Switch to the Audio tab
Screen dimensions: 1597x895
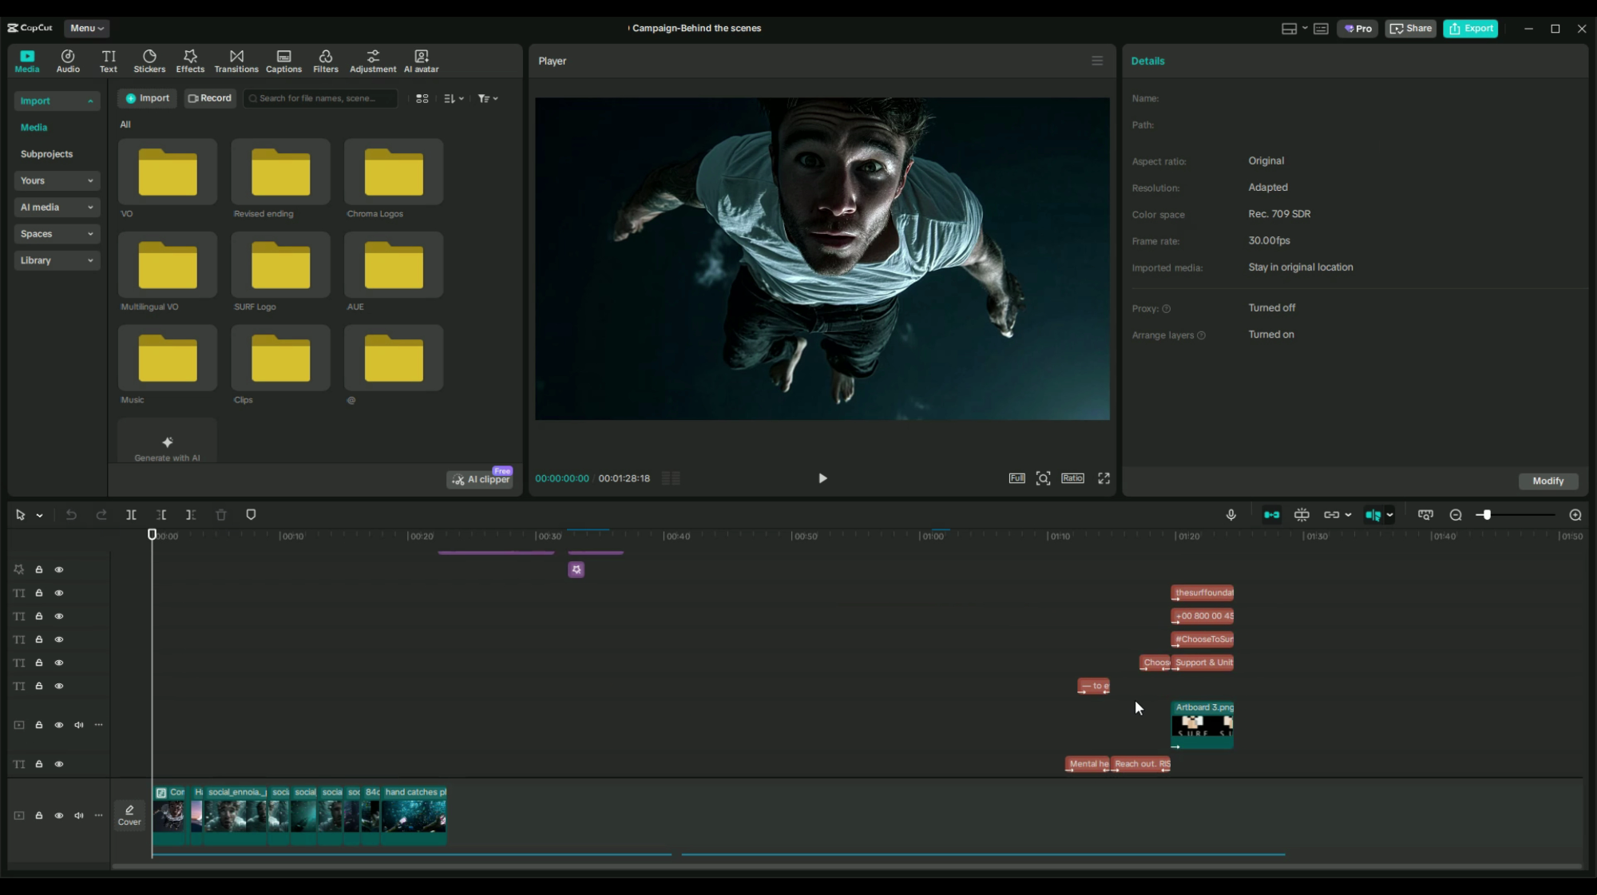(68, 60)
